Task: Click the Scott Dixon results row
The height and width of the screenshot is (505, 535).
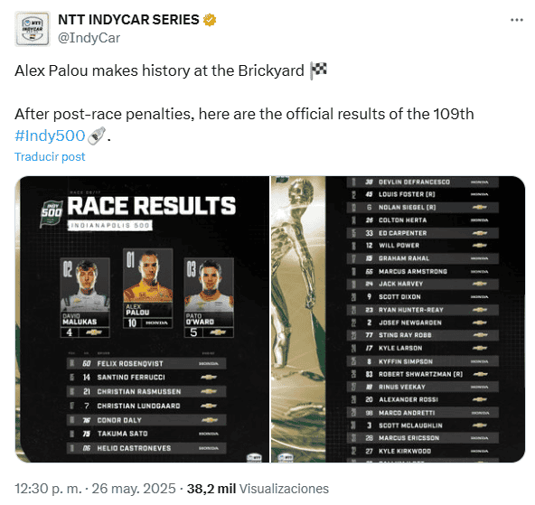Action: tap(423, 297)
